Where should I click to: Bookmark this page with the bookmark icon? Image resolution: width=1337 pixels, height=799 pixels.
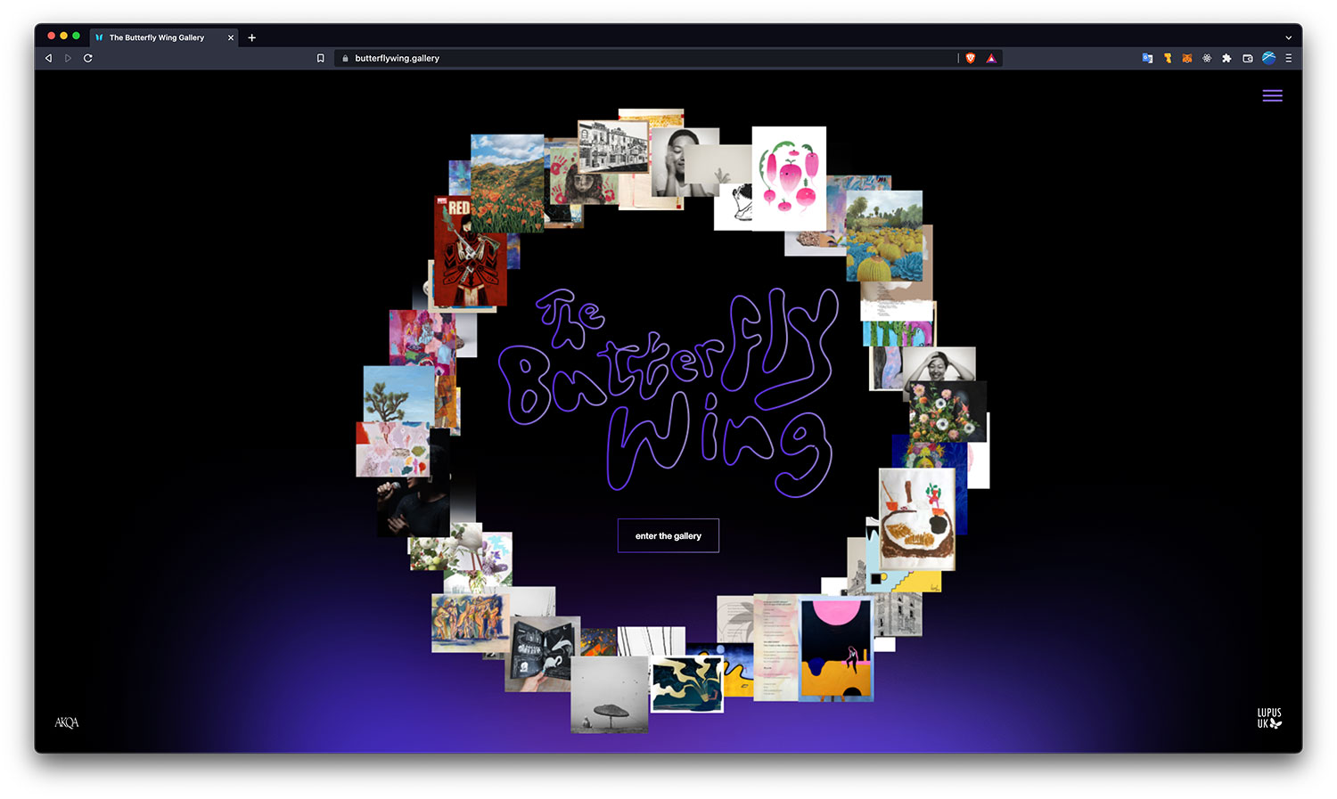(321, 58)
